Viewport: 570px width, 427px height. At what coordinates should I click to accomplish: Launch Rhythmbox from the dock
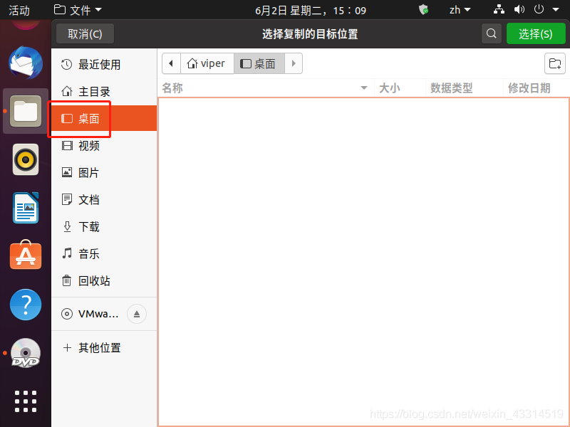pyautogui.click(x=26, y=159)
